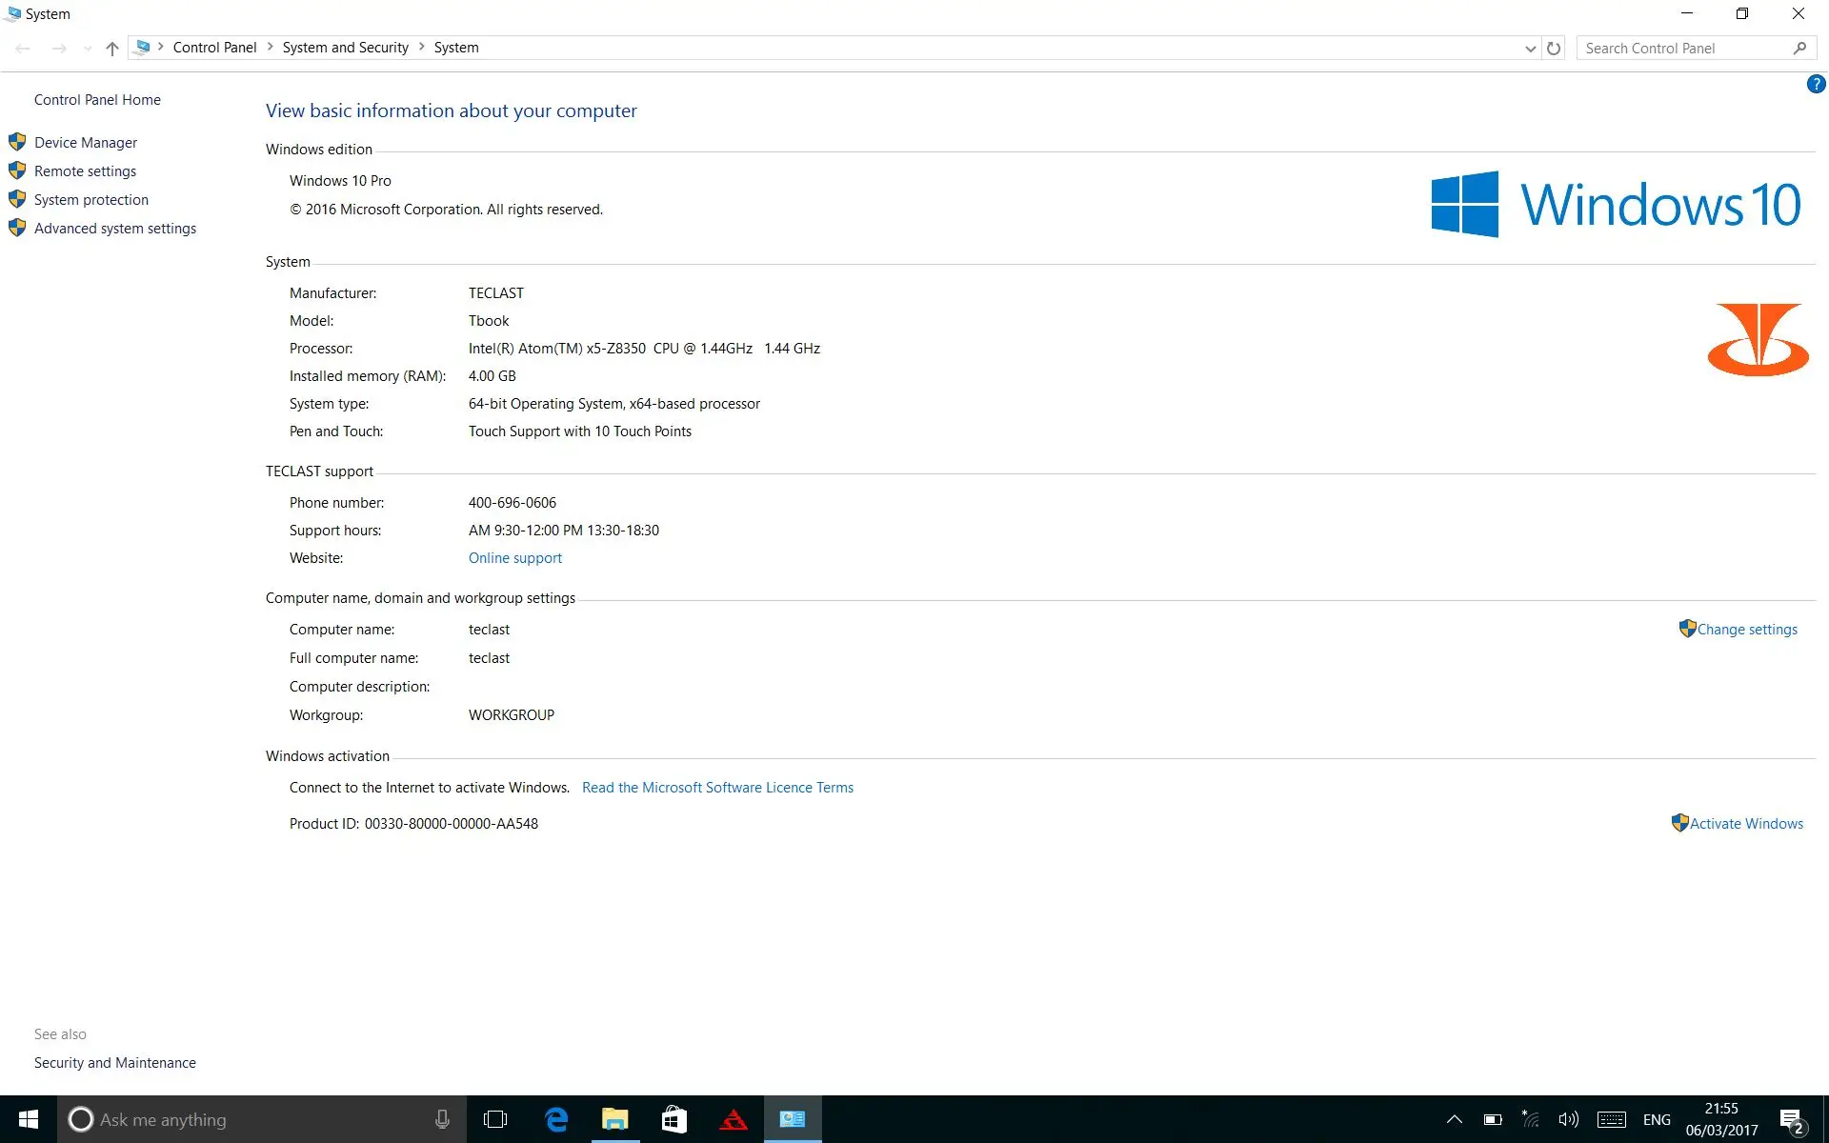Image resolution: width=1829 pixels, height=1143 pixels.
Task: Click the phone number 400-696-0606
Action: [513, 503]
